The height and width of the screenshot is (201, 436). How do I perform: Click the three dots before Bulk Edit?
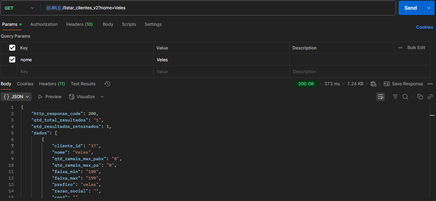point(400,48)
